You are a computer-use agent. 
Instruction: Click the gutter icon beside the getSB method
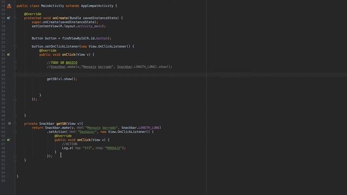click(9, 123)
